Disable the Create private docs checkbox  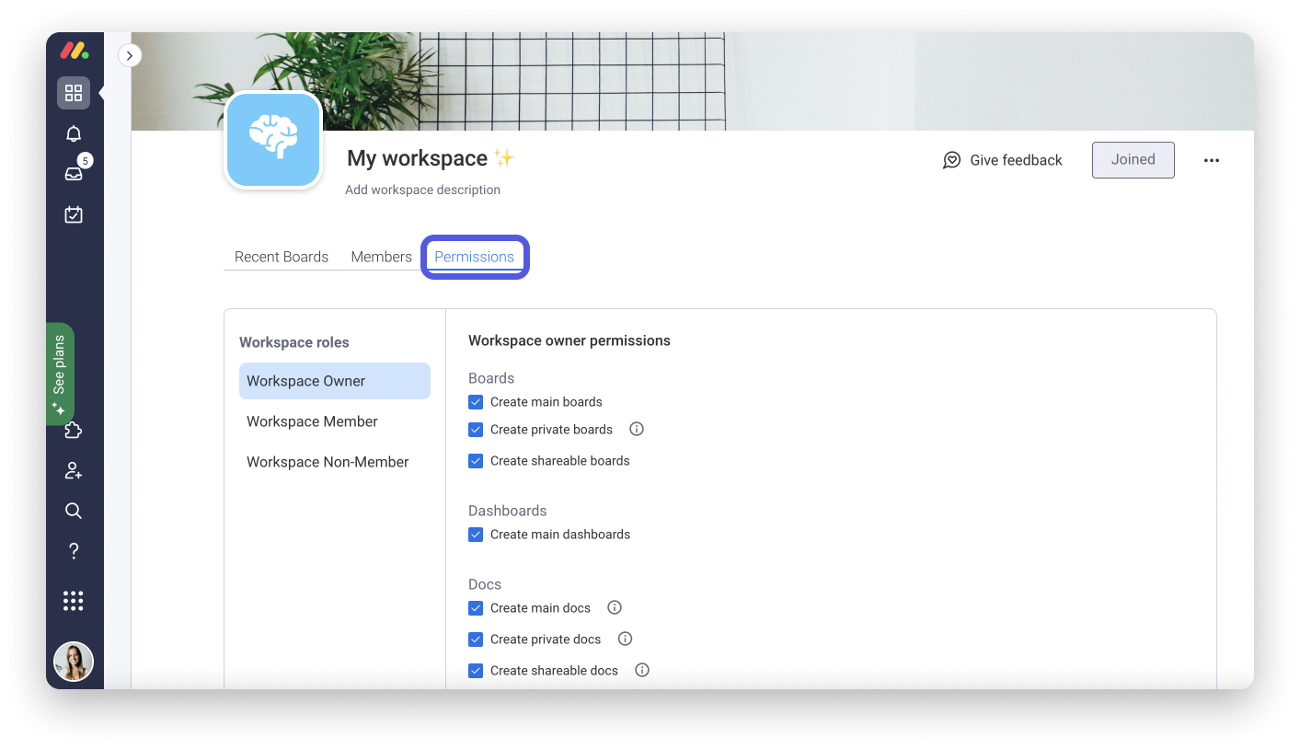point(476,639)
